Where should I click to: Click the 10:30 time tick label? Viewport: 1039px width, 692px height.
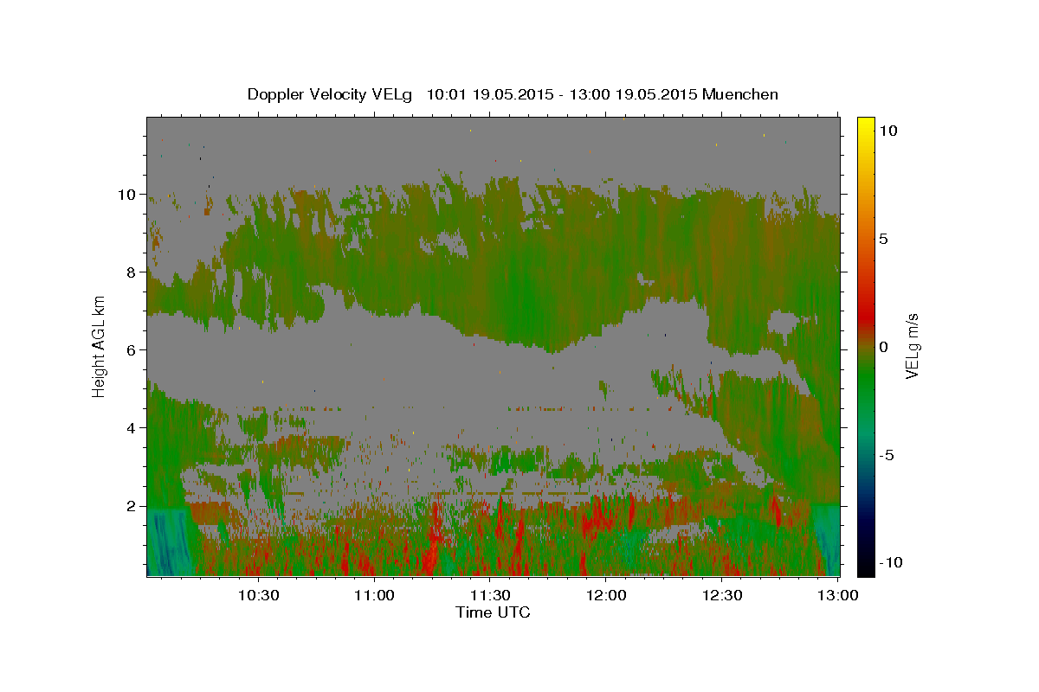(x=258, y=596)
